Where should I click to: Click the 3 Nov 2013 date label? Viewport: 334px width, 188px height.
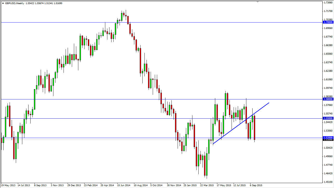tap(57, 185)
